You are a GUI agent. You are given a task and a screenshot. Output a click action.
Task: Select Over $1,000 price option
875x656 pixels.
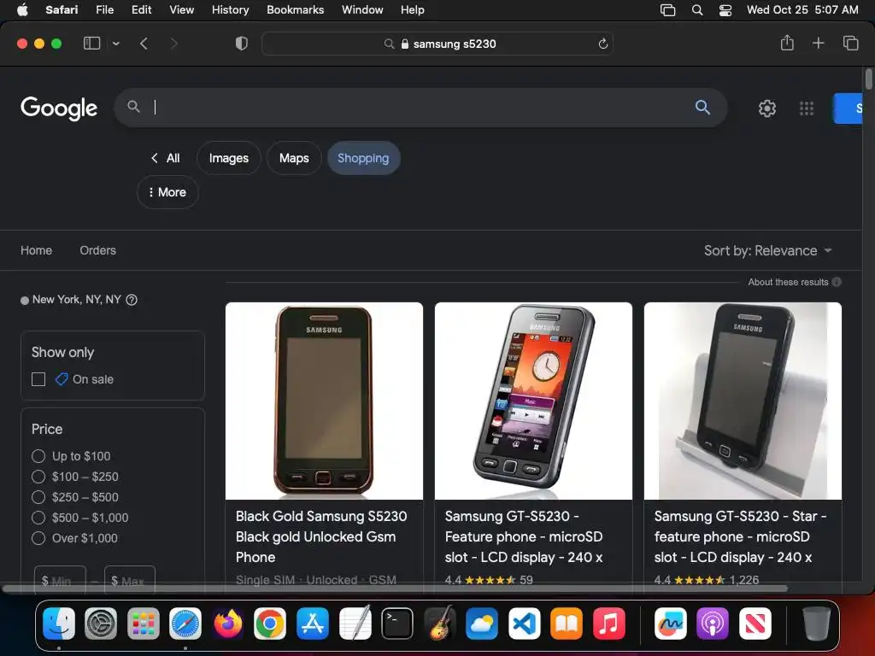pyautogui.click(x=38, y=539)
